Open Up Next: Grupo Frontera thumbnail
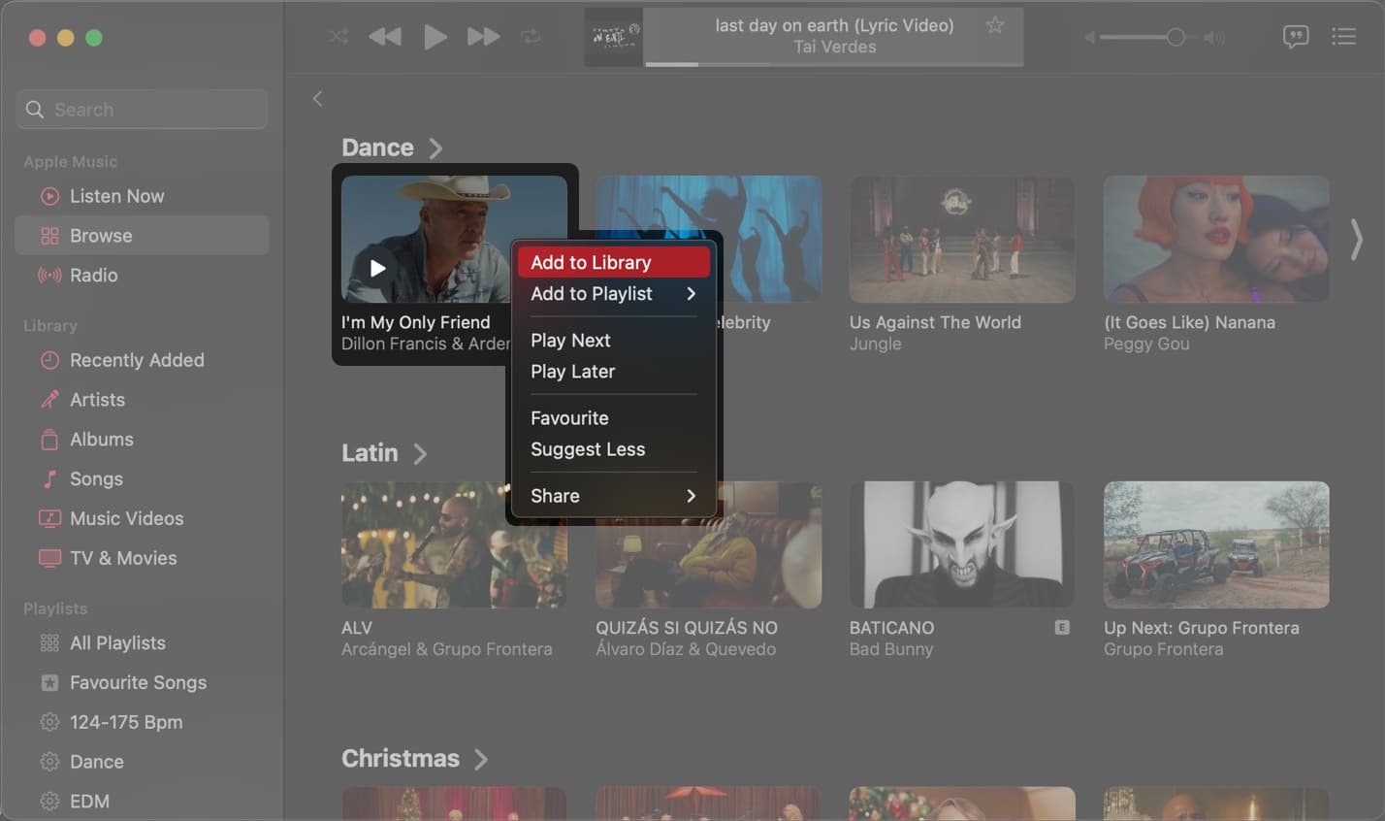Viewport: 1385px width, 821px height. point(1216,544)
